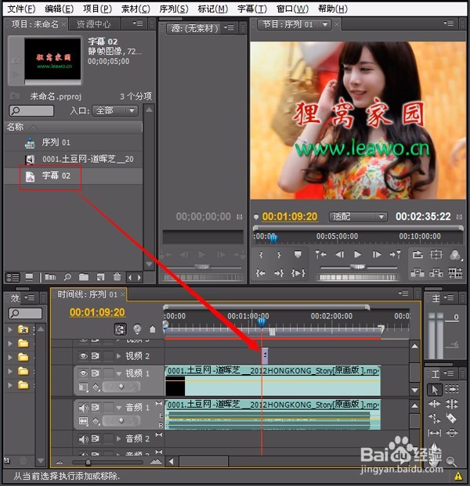The image size is (470, 486).
Task: Open the 窗口(W) menu
Action: (292, 9)
